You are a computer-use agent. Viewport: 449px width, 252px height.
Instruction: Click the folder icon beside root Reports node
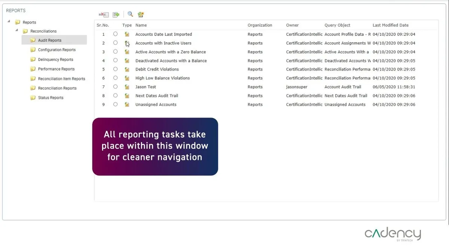[18, 22]
